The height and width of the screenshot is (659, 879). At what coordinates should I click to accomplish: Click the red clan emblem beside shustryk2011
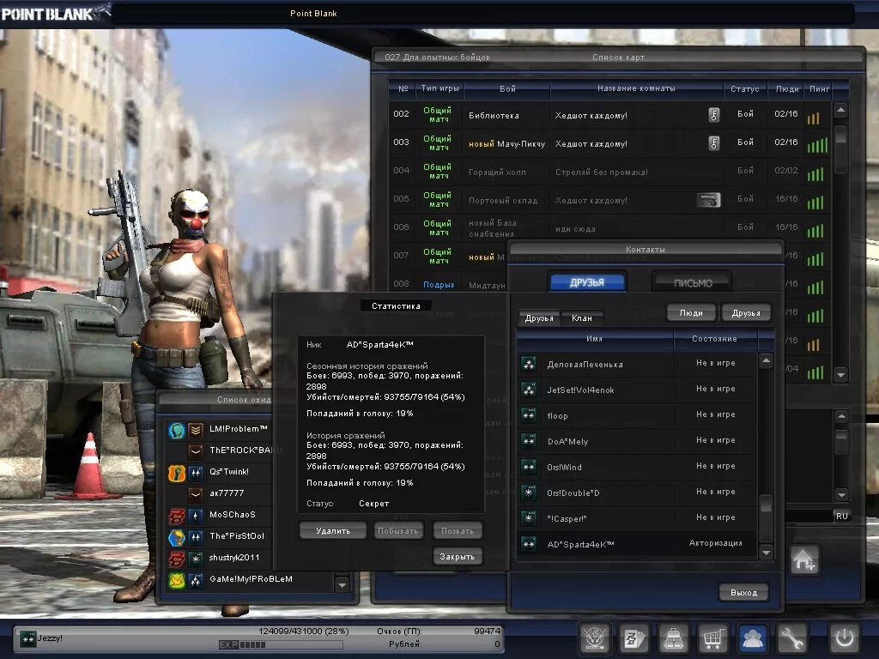click(177, 558)
